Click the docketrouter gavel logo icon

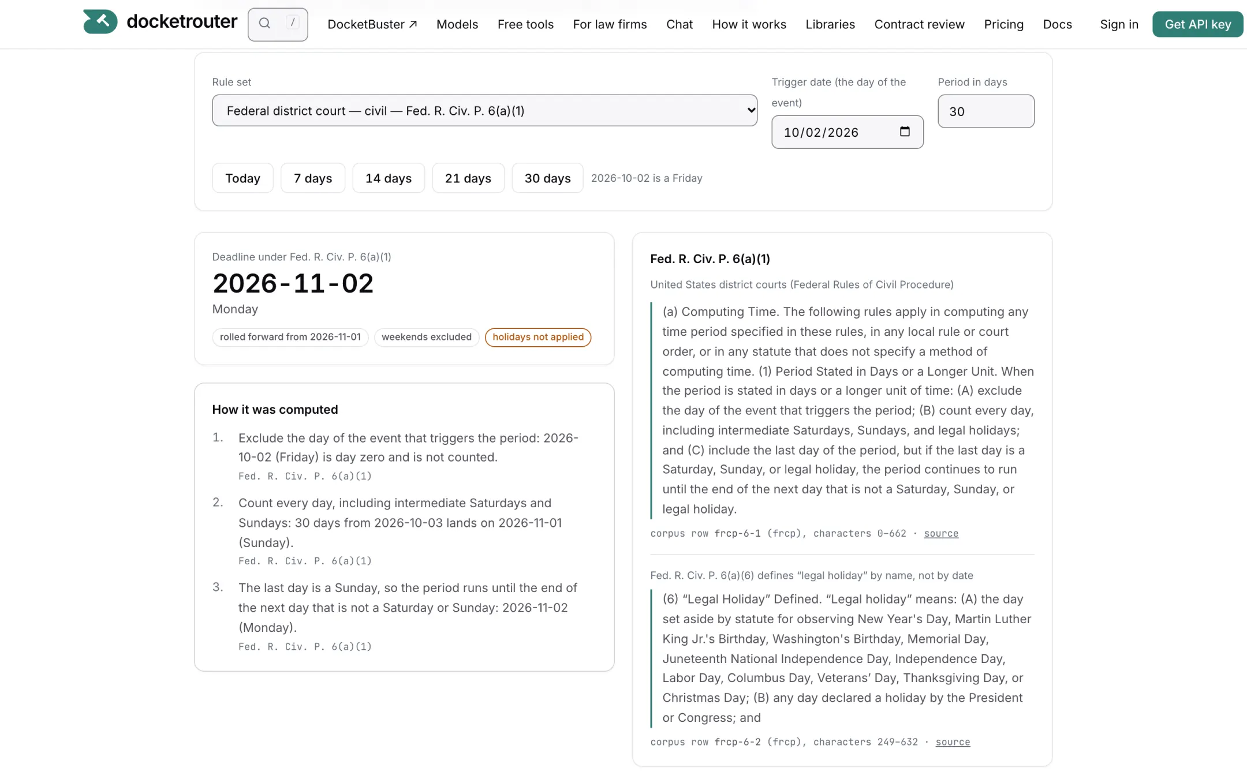(x=100, y=22)
